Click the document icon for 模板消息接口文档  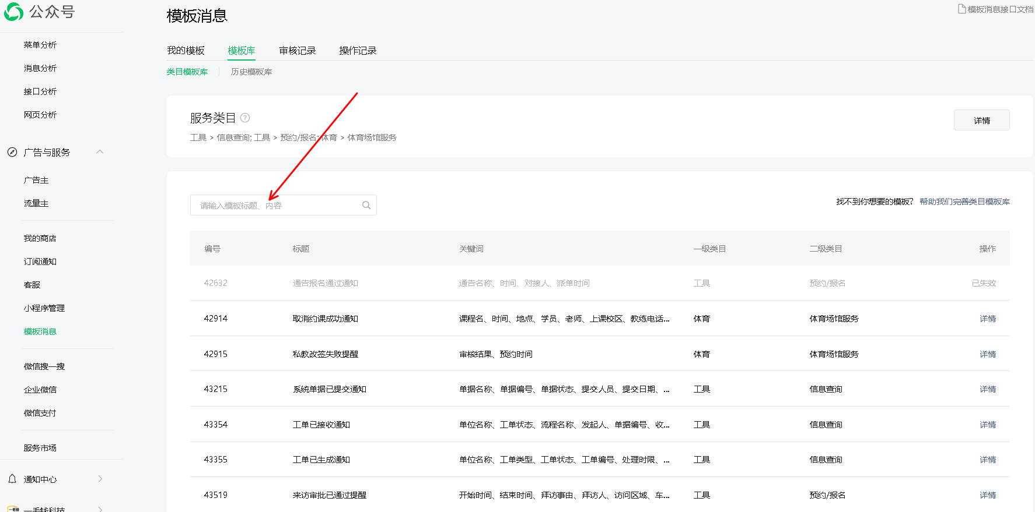pos(961,9)
